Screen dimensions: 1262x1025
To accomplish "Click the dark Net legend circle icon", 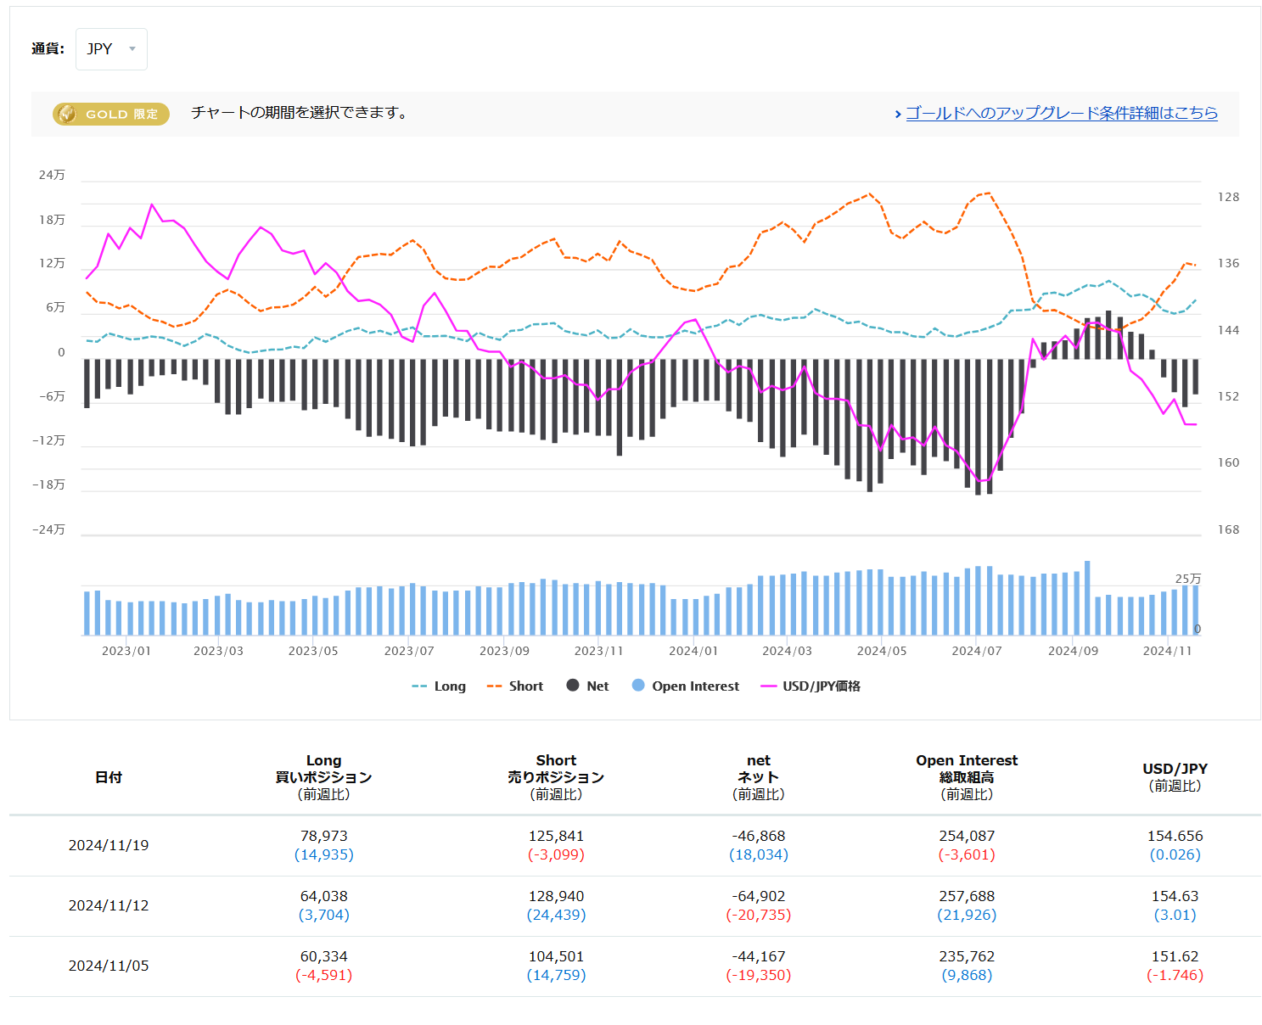I will 573,686.
